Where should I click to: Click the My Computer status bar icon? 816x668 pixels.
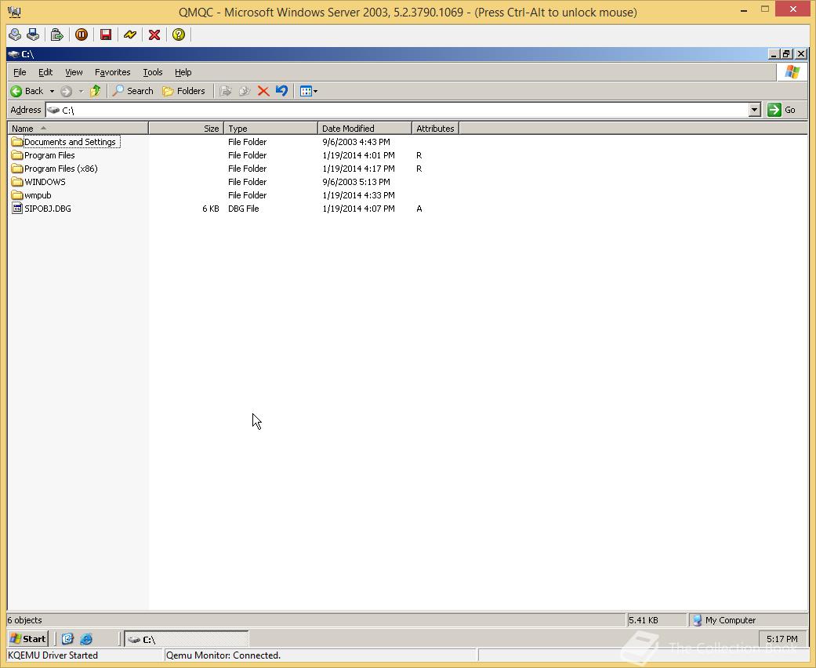(698, 620)
